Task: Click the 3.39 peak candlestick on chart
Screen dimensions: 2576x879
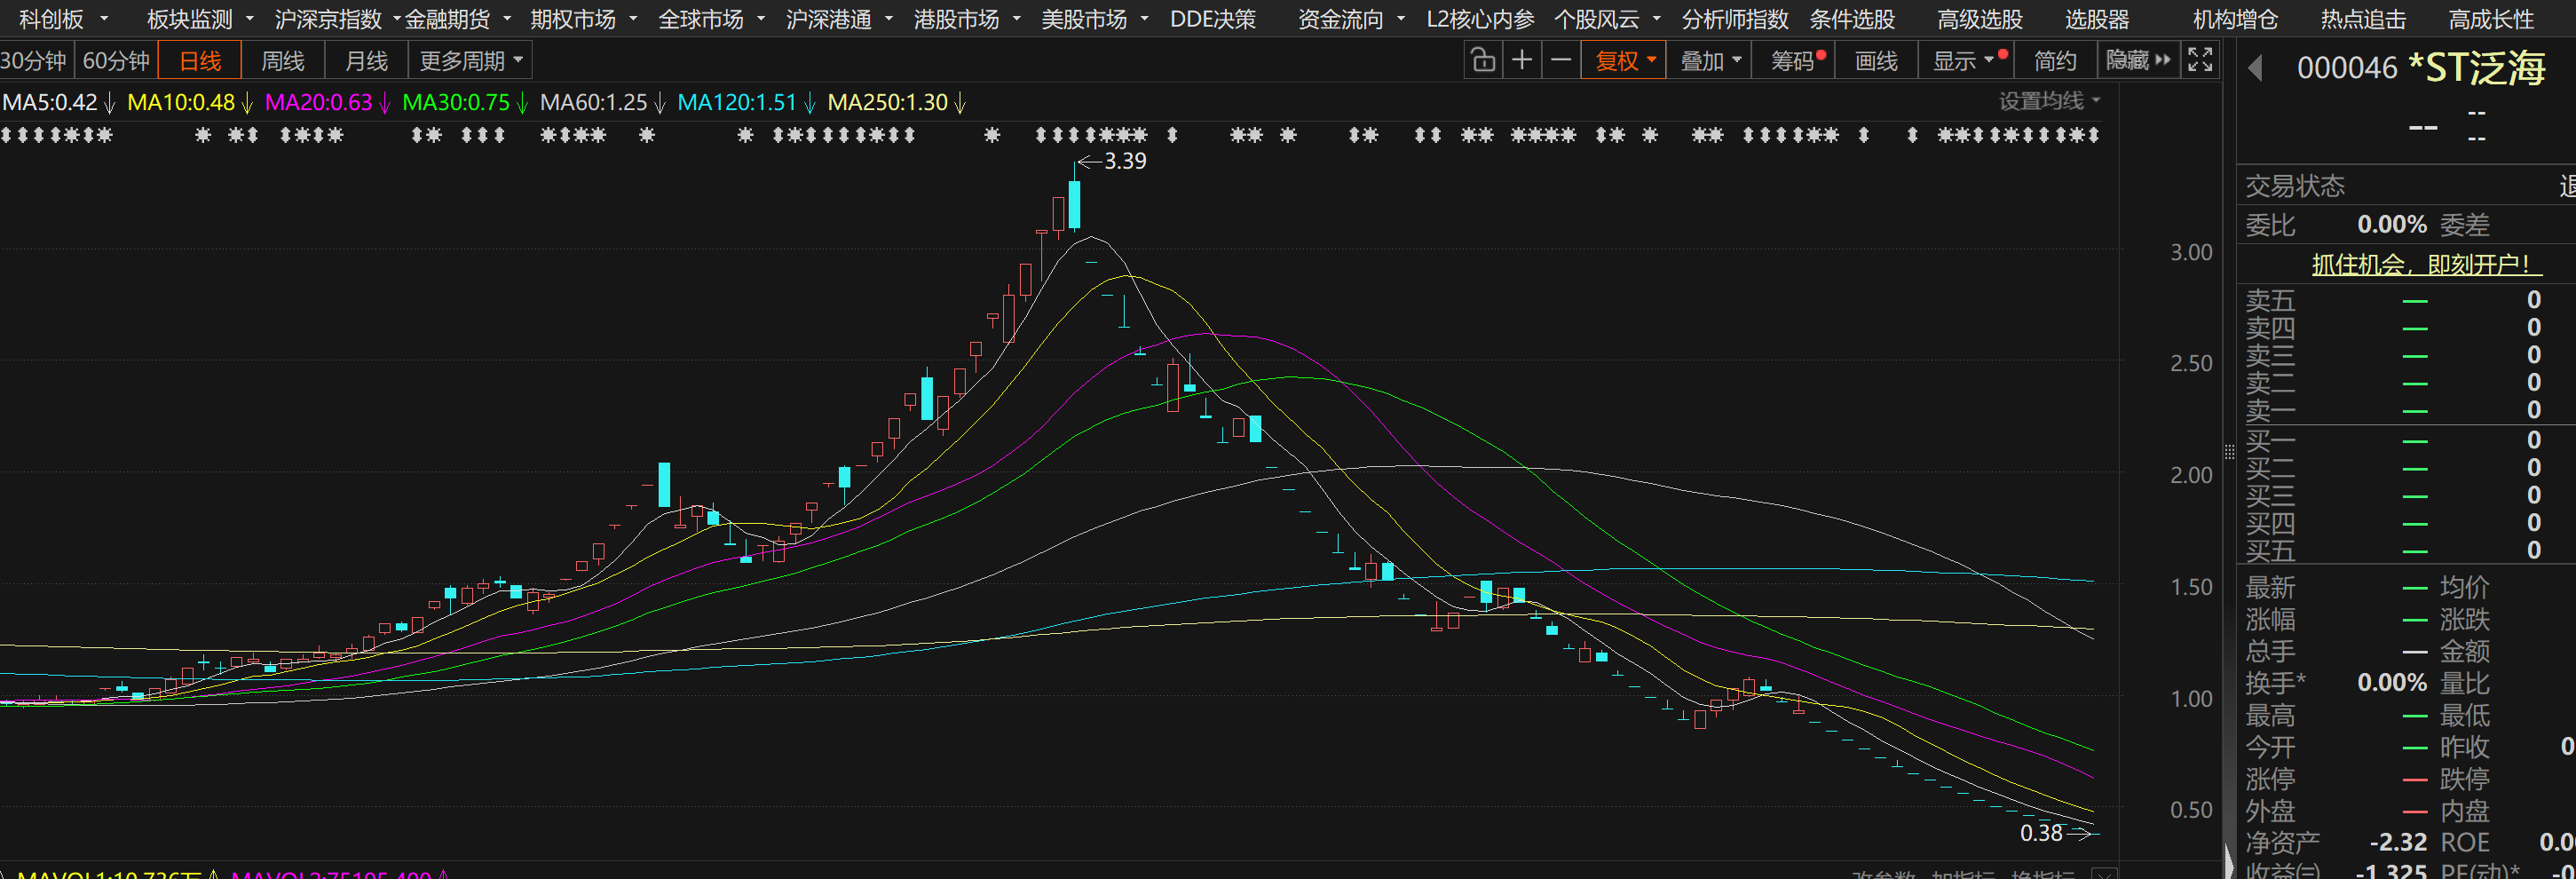Action: (x=1074, y=203)
